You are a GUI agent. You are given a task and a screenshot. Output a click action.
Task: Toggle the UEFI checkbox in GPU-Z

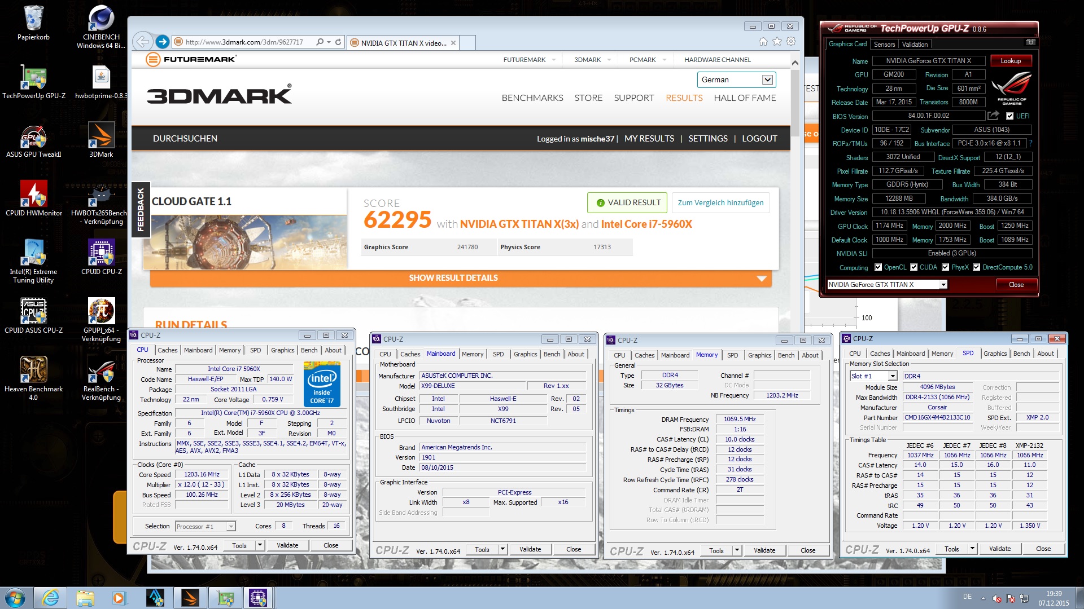point(1010,116)
